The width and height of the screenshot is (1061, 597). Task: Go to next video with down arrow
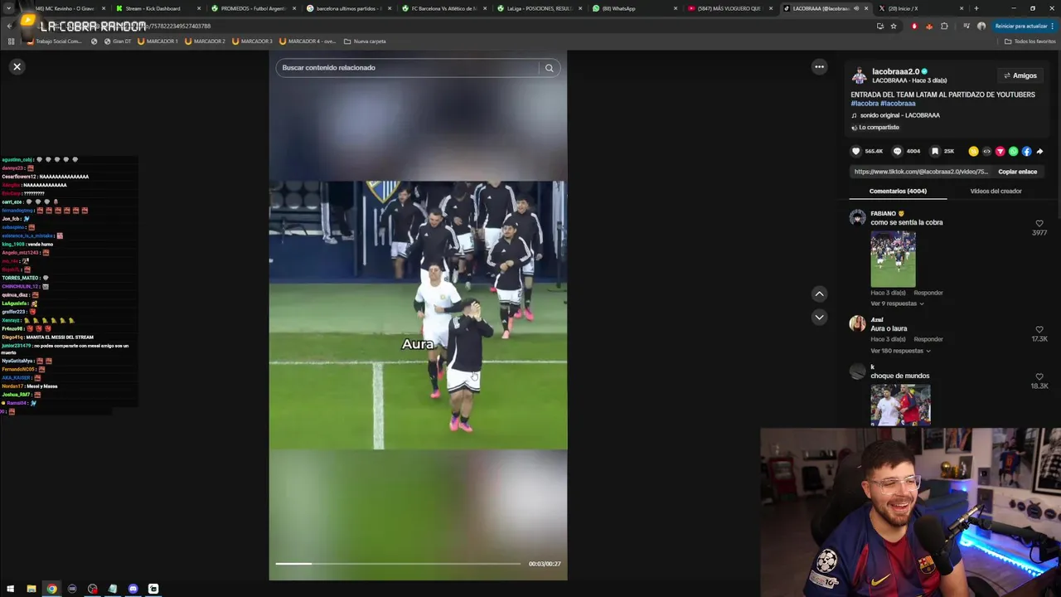819,317
